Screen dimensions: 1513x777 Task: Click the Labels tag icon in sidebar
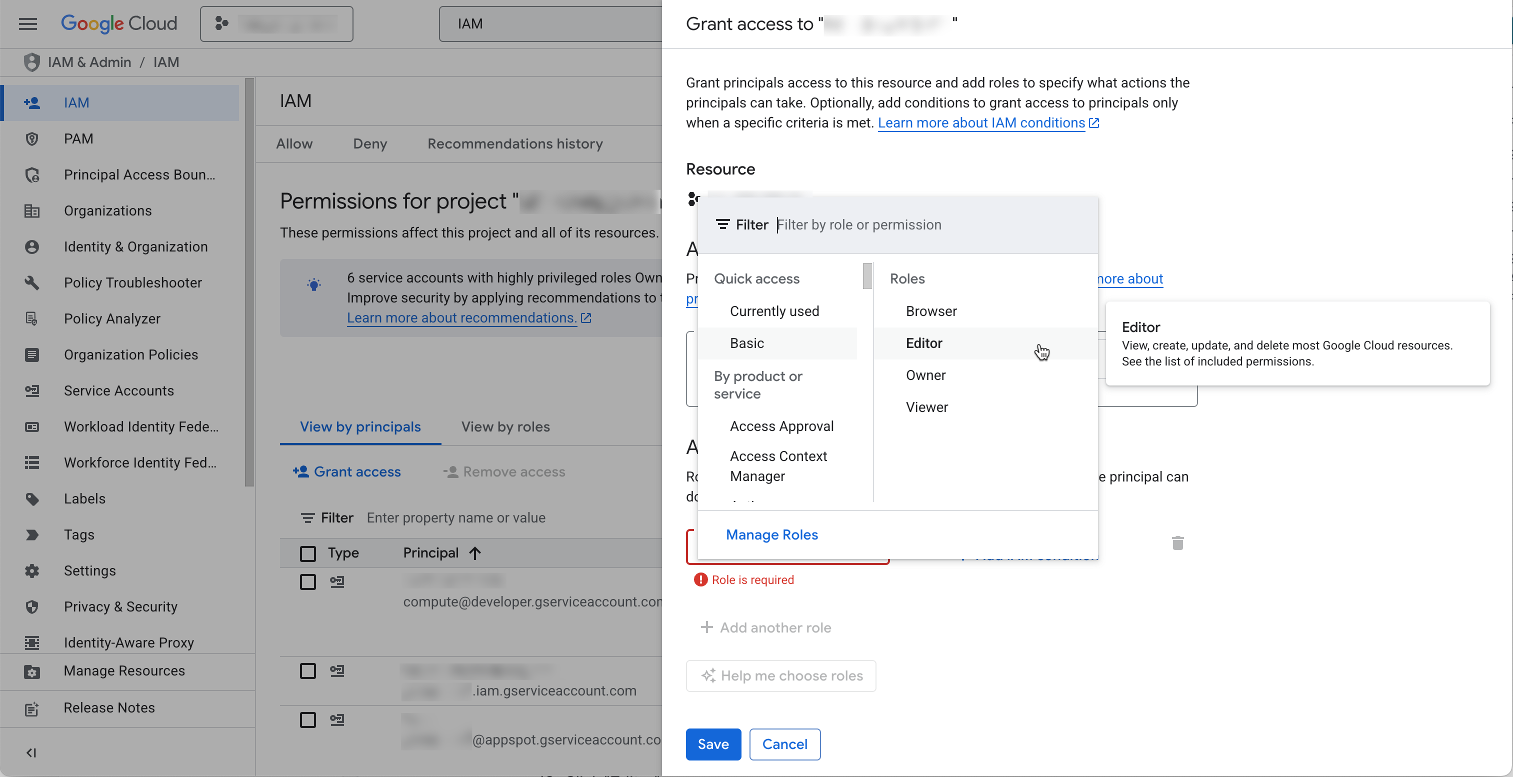(31, 498)
